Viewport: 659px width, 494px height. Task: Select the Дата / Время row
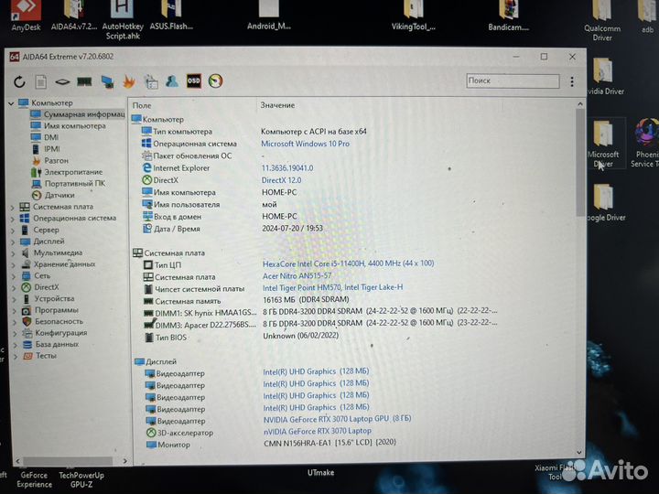pos(232,229)
